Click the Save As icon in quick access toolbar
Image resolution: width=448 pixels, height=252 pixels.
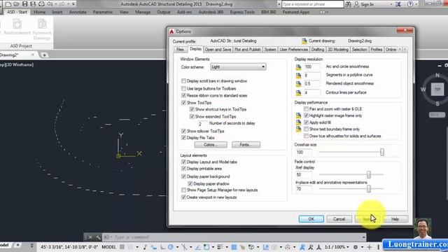click(33, 4)
